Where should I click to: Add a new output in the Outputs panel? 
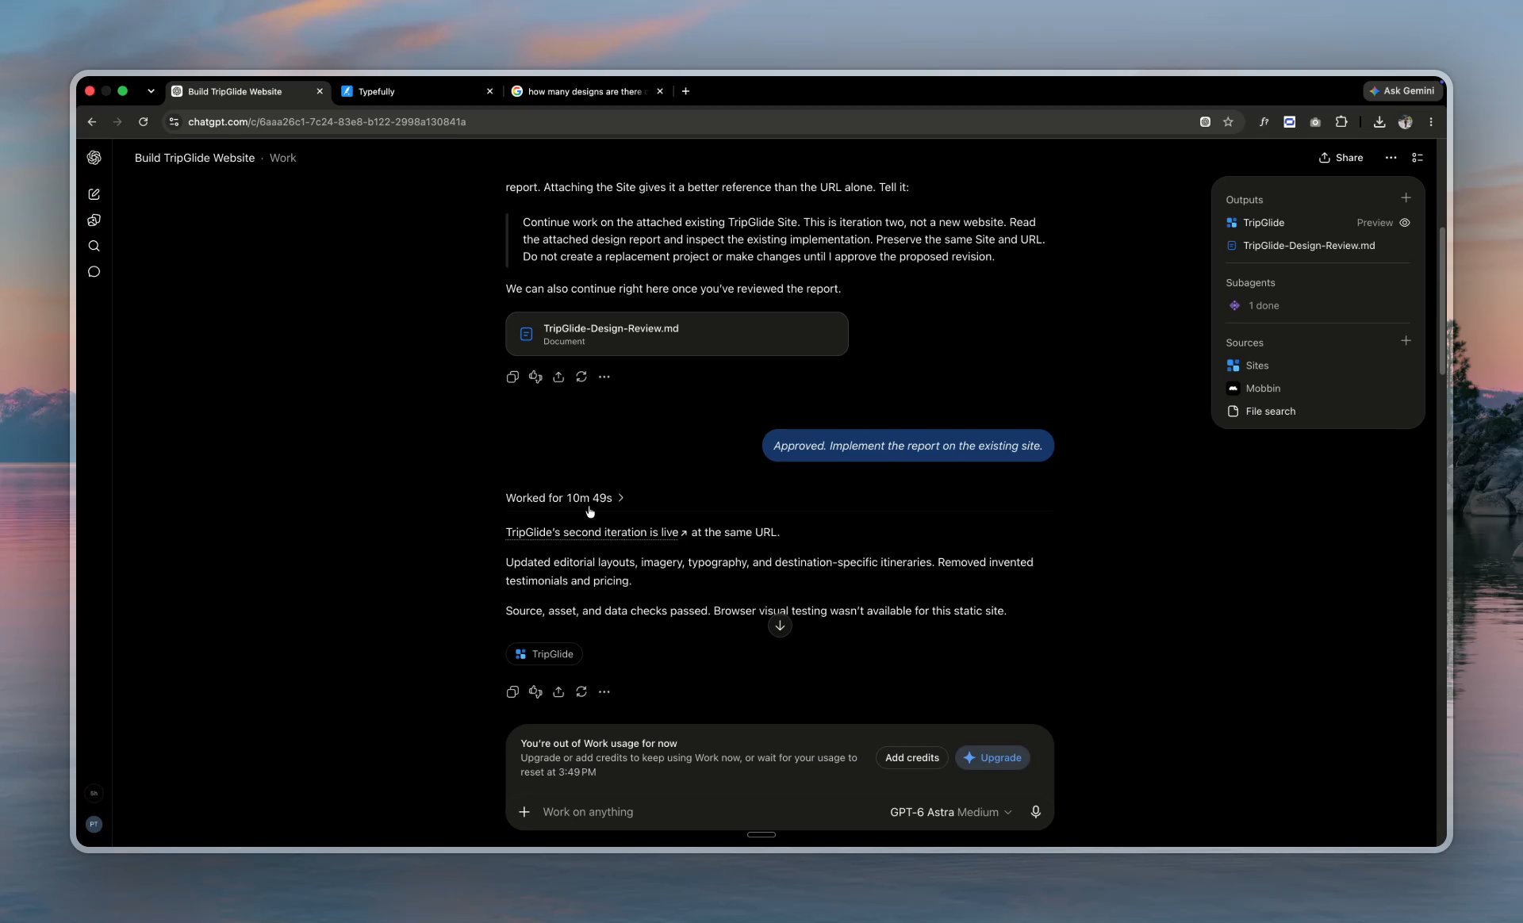(1406, 198)
